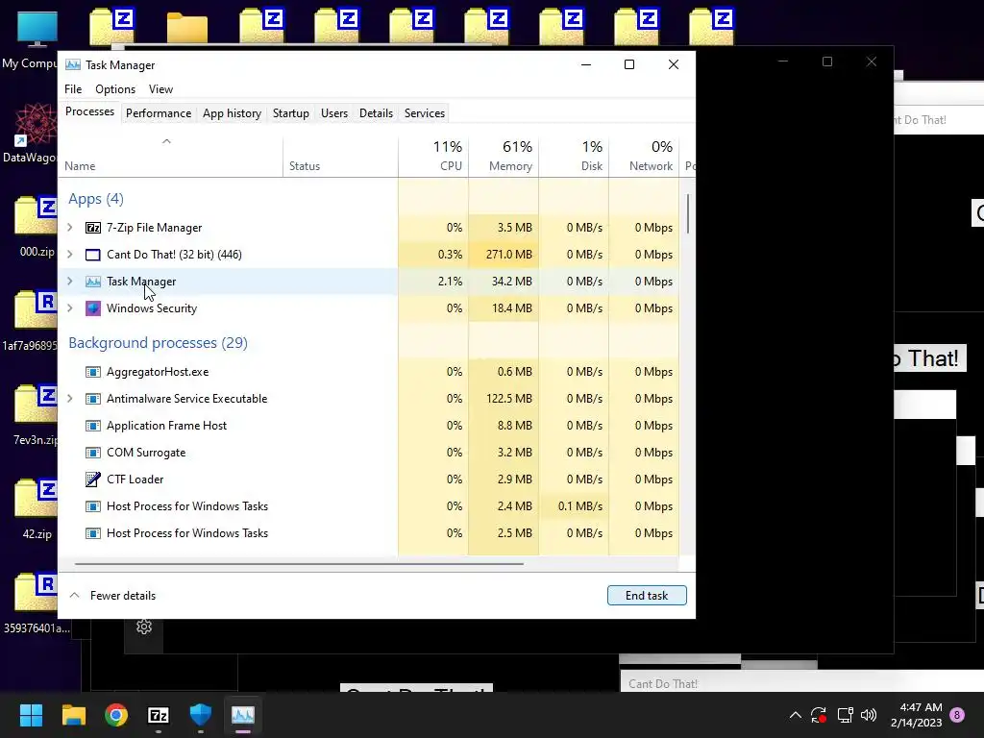Click the End task button
This screenshot has height=738, width=984.
click(x=647, y=596)
